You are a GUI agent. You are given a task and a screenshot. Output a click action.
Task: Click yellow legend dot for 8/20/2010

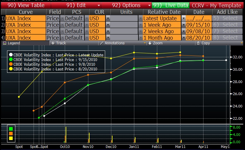coord(11,69)
